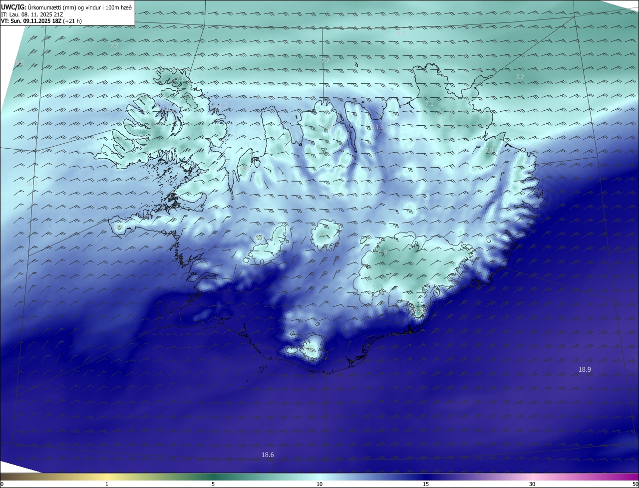The height and width of the screenshot is (488, 639).
Task: Click the 7.0 value label on the map
Action: pos(489,150)
